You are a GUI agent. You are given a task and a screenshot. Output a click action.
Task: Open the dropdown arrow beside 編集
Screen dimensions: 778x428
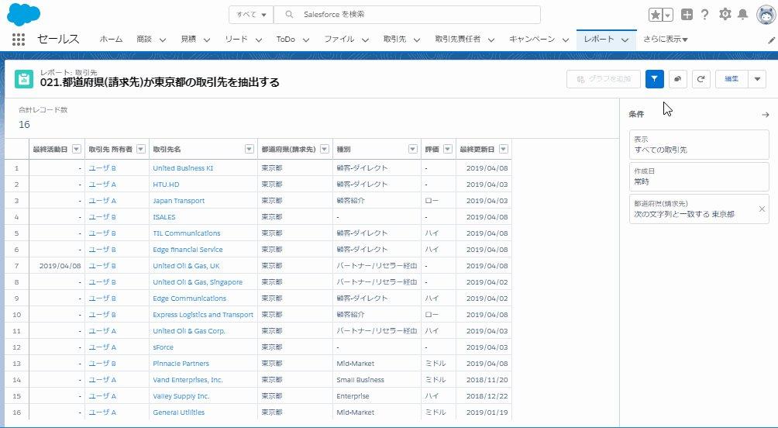tap(757, 78)
